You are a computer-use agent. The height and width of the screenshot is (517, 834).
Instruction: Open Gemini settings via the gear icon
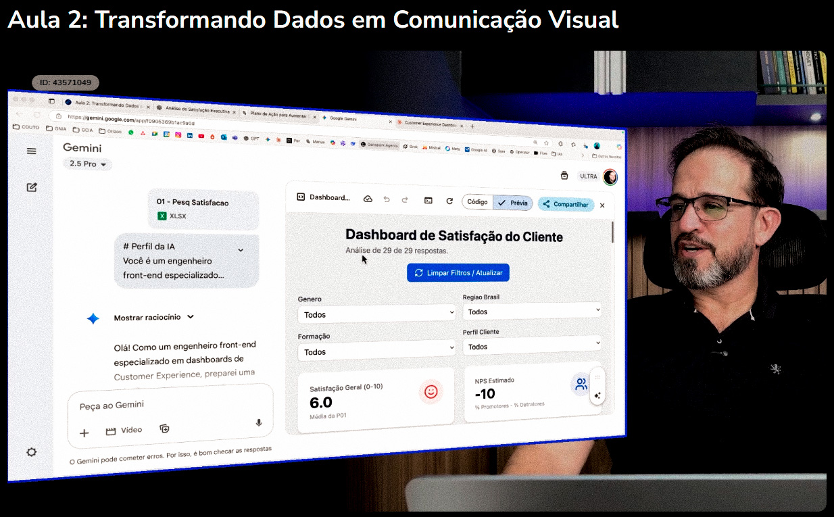pyautogui.click(x=31, y=451)
